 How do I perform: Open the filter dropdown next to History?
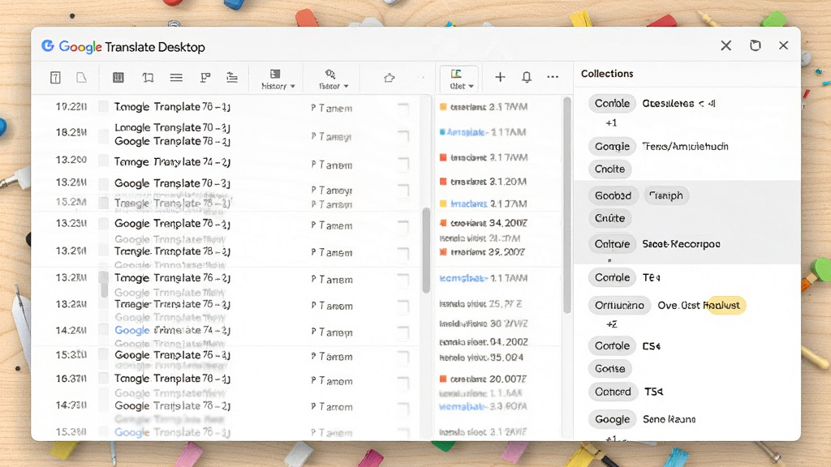[334, 79]
